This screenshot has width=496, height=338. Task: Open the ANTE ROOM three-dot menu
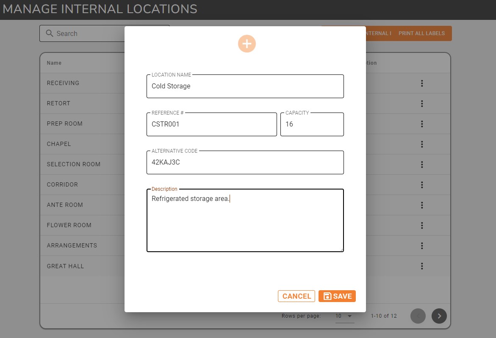(422, 205)
